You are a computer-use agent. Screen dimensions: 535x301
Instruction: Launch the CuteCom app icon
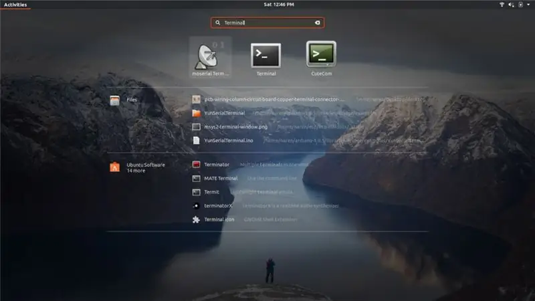tap(321, 54)
